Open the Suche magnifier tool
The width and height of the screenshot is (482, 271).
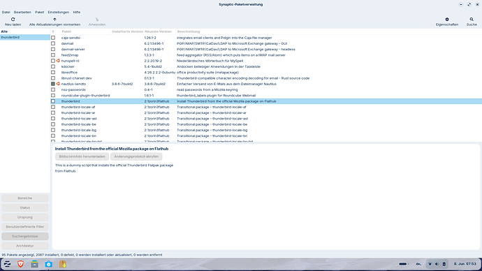[x=472, y=20]
